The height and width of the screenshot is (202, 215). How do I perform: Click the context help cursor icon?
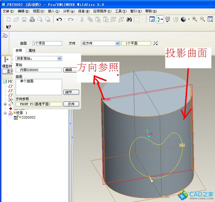click(8, 27)
